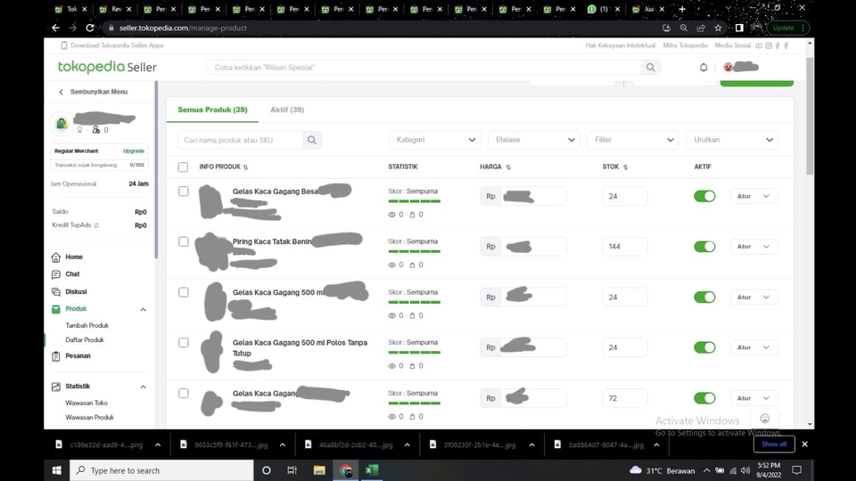Click Show all downloads button
Image resolution: width=856 pixels, height=481 pixels.
(x=774, y=444)
